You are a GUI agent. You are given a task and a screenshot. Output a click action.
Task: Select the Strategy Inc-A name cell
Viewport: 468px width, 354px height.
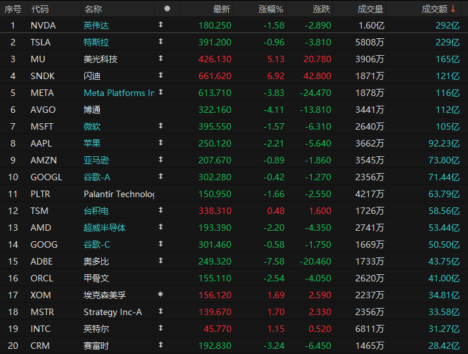pyautogui.click(x=113, y=313)
